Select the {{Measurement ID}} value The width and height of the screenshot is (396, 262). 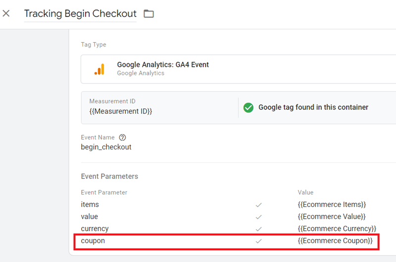(121, 111)
